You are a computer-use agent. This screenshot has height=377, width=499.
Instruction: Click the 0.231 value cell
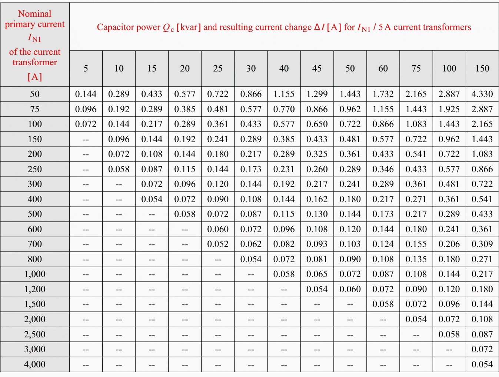284,169
